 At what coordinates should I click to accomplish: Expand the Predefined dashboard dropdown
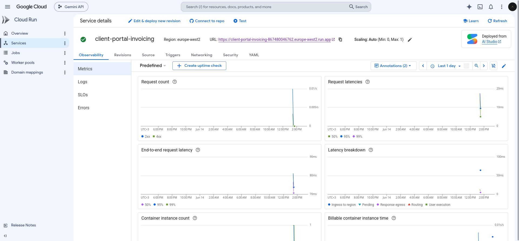coord(153,65)
